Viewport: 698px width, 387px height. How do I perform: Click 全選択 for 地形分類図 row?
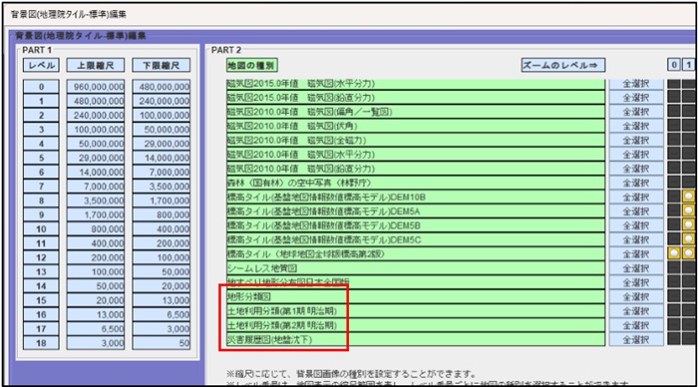coord(636,296)
